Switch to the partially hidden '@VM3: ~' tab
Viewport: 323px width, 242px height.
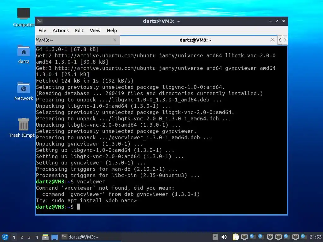[x=78, y=40]
